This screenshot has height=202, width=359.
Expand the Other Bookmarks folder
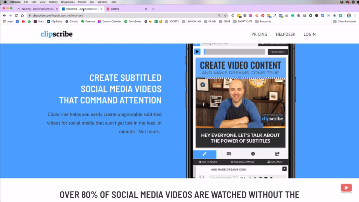tap(345, 21)
